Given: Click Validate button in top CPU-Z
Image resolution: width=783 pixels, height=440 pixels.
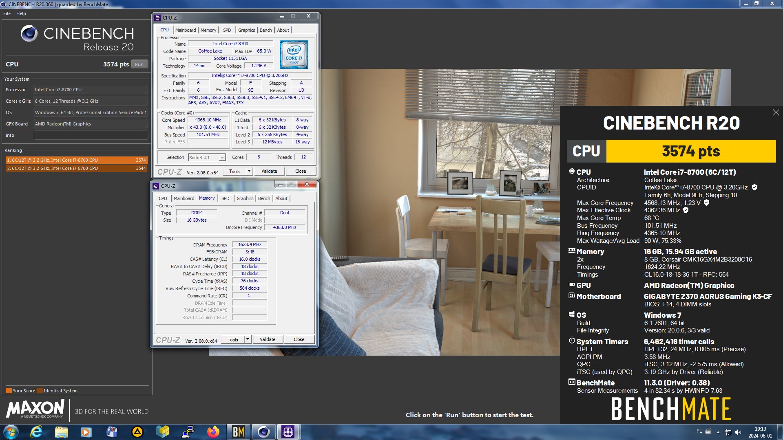Looking at the screenshot, I should point(269,171).
